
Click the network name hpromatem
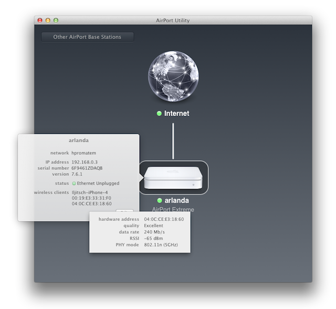[x=83, y=153]
